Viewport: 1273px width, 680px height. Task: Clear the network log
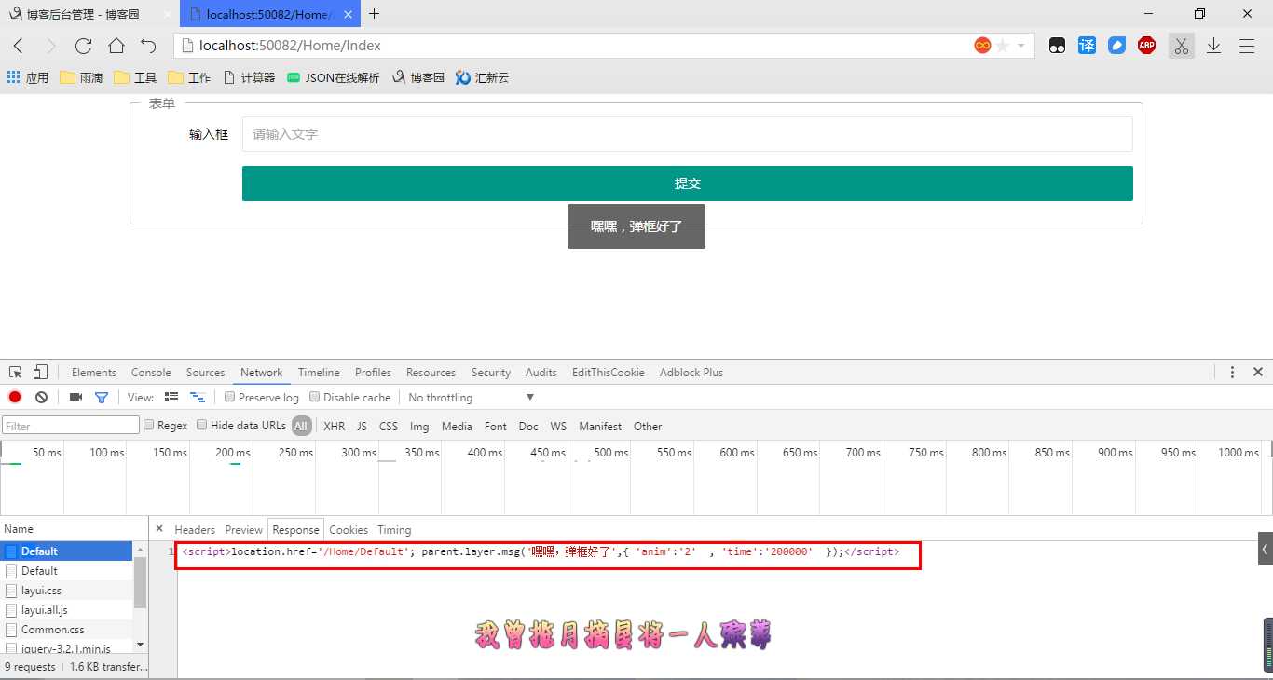pyautogui.click(x=41, y=397)
